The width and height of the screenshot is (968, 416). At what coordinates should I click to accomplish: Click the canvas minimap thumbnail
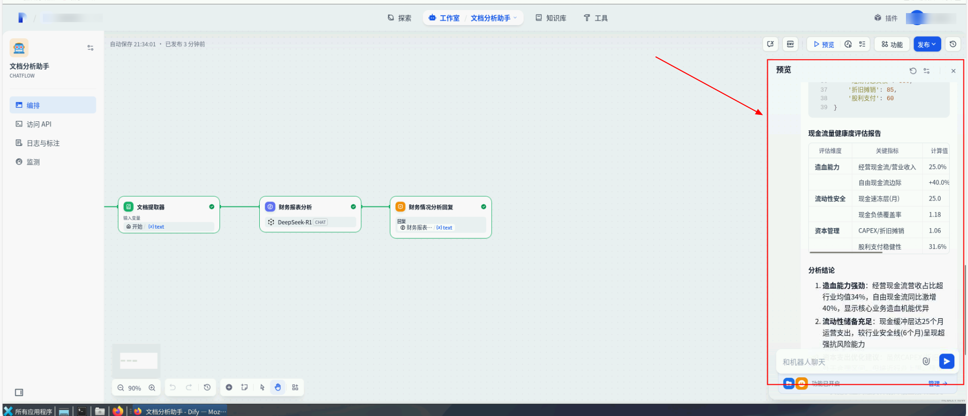click(x=136, y=361)
